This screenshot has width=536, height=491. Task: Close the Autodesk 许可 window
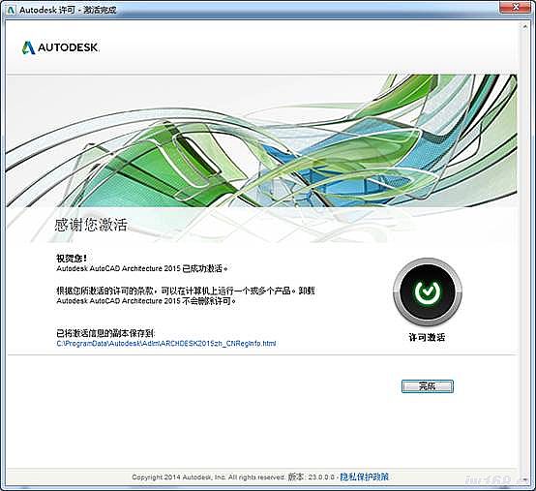517,7
